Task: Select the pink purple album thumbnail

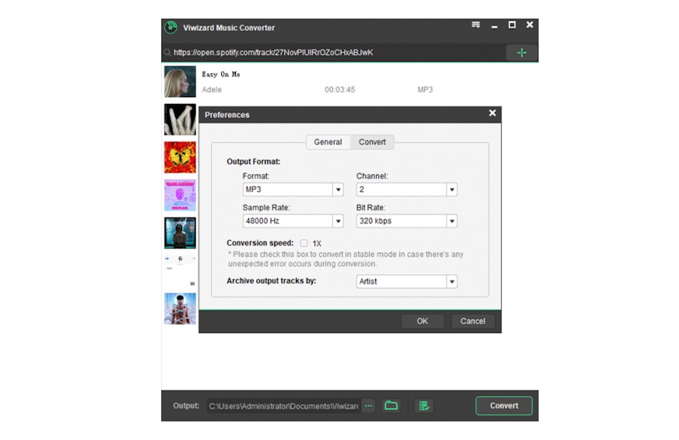Action: coord(180,195)
